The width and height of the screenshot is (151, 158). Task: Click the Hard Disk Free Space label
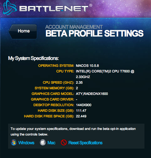pyautogui.click(x=49, y=116)
